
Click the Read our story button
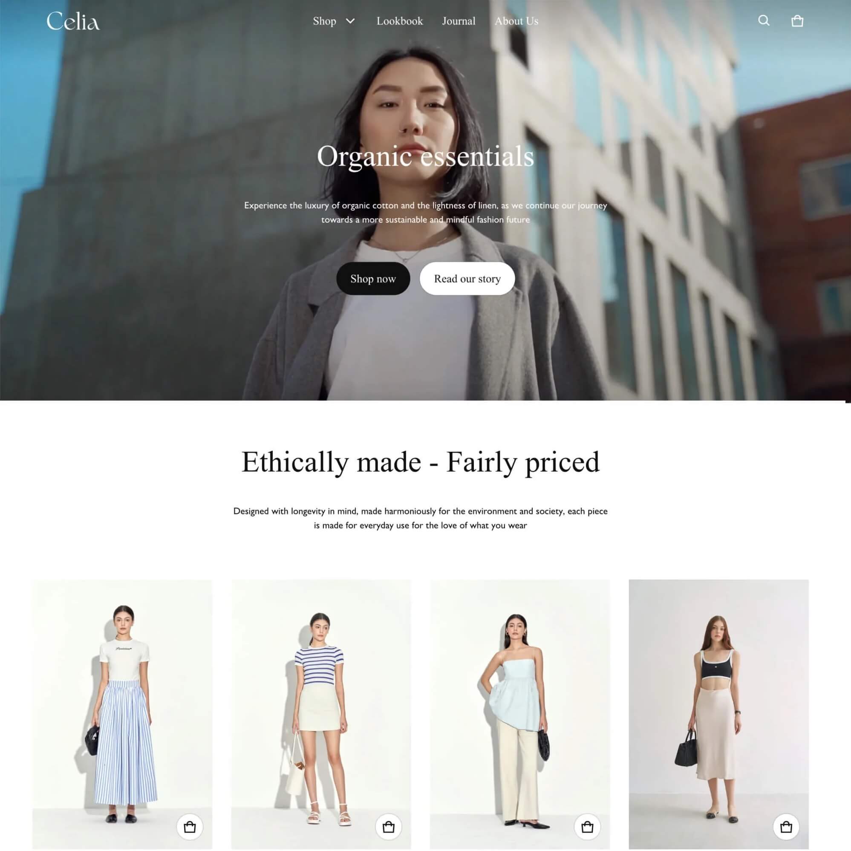[467, 278]
